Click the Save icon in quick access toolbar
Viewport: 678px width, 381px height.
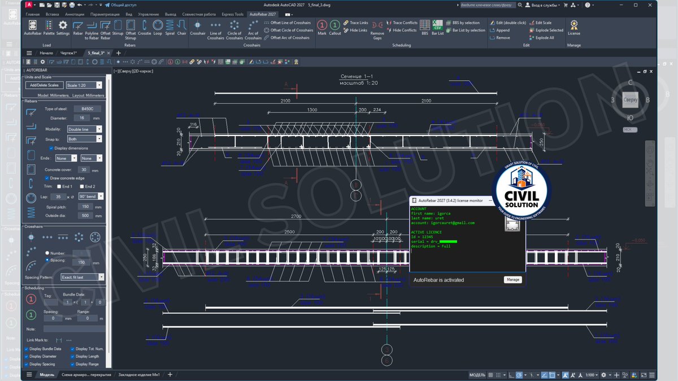[x=57, y=5]
